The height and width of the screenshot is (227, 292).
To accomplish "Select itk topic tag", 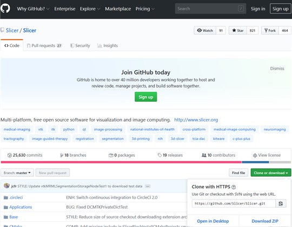I will click(53, 129).
